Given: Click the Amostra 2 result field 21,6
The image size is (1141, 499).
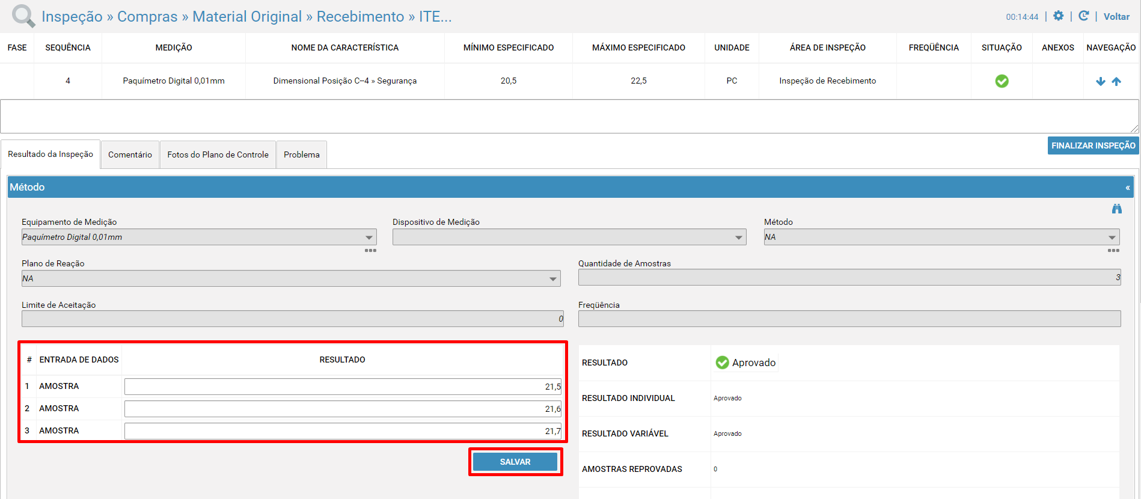Looking at the screenshot, I should pos(343,409).
